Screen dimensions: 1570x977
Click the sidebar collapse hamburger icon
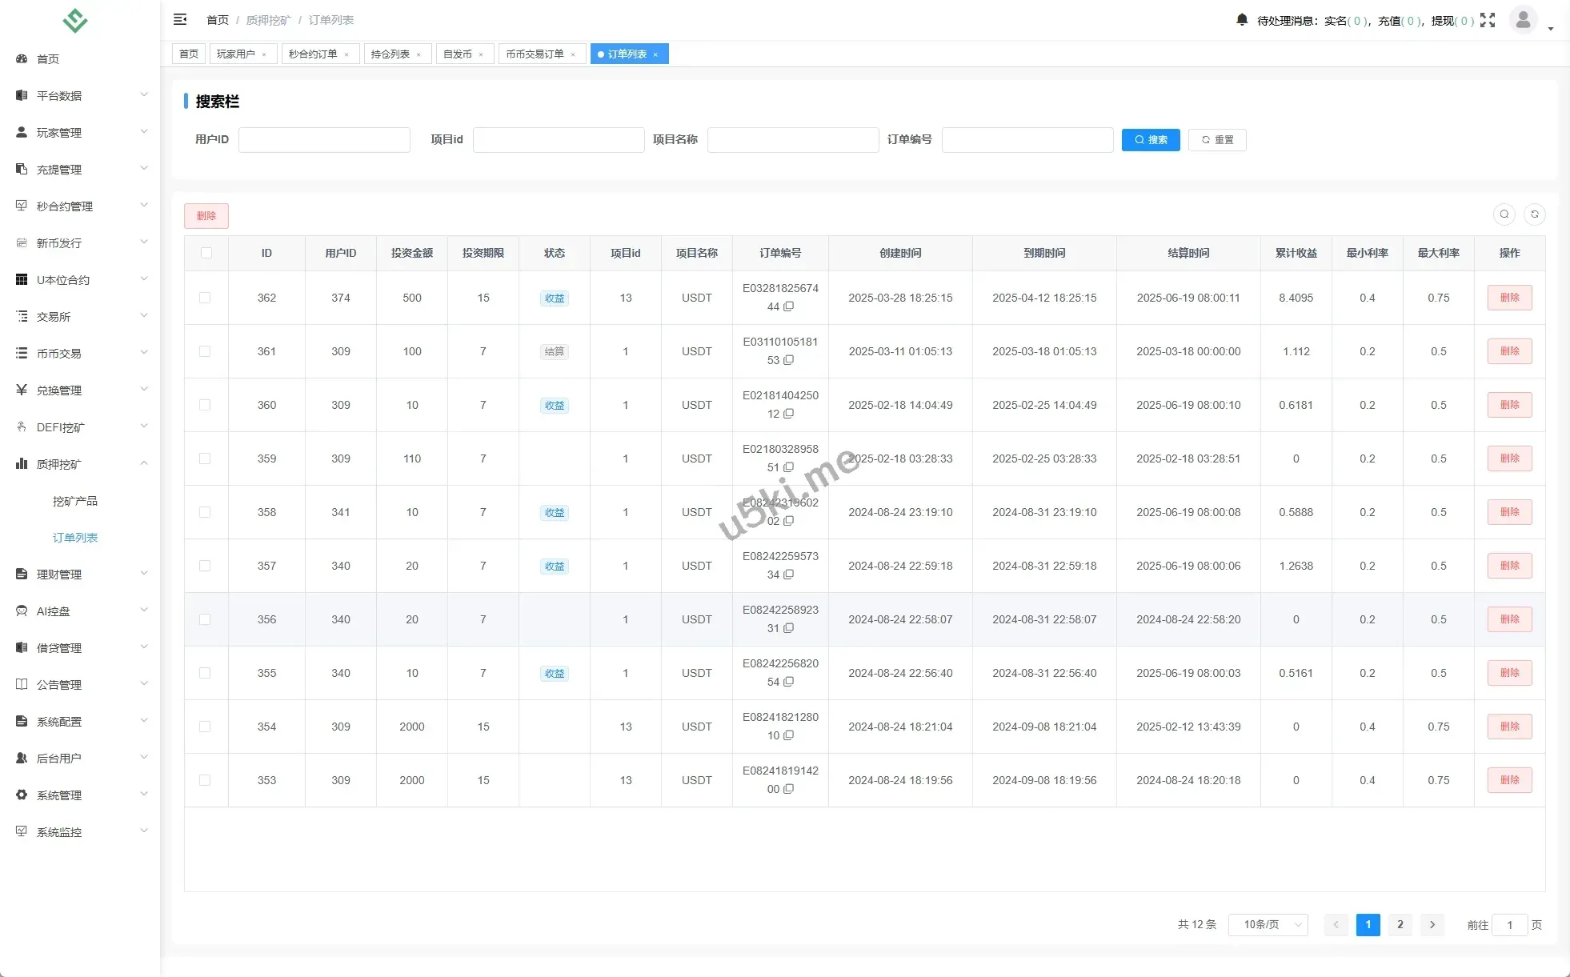180,19
